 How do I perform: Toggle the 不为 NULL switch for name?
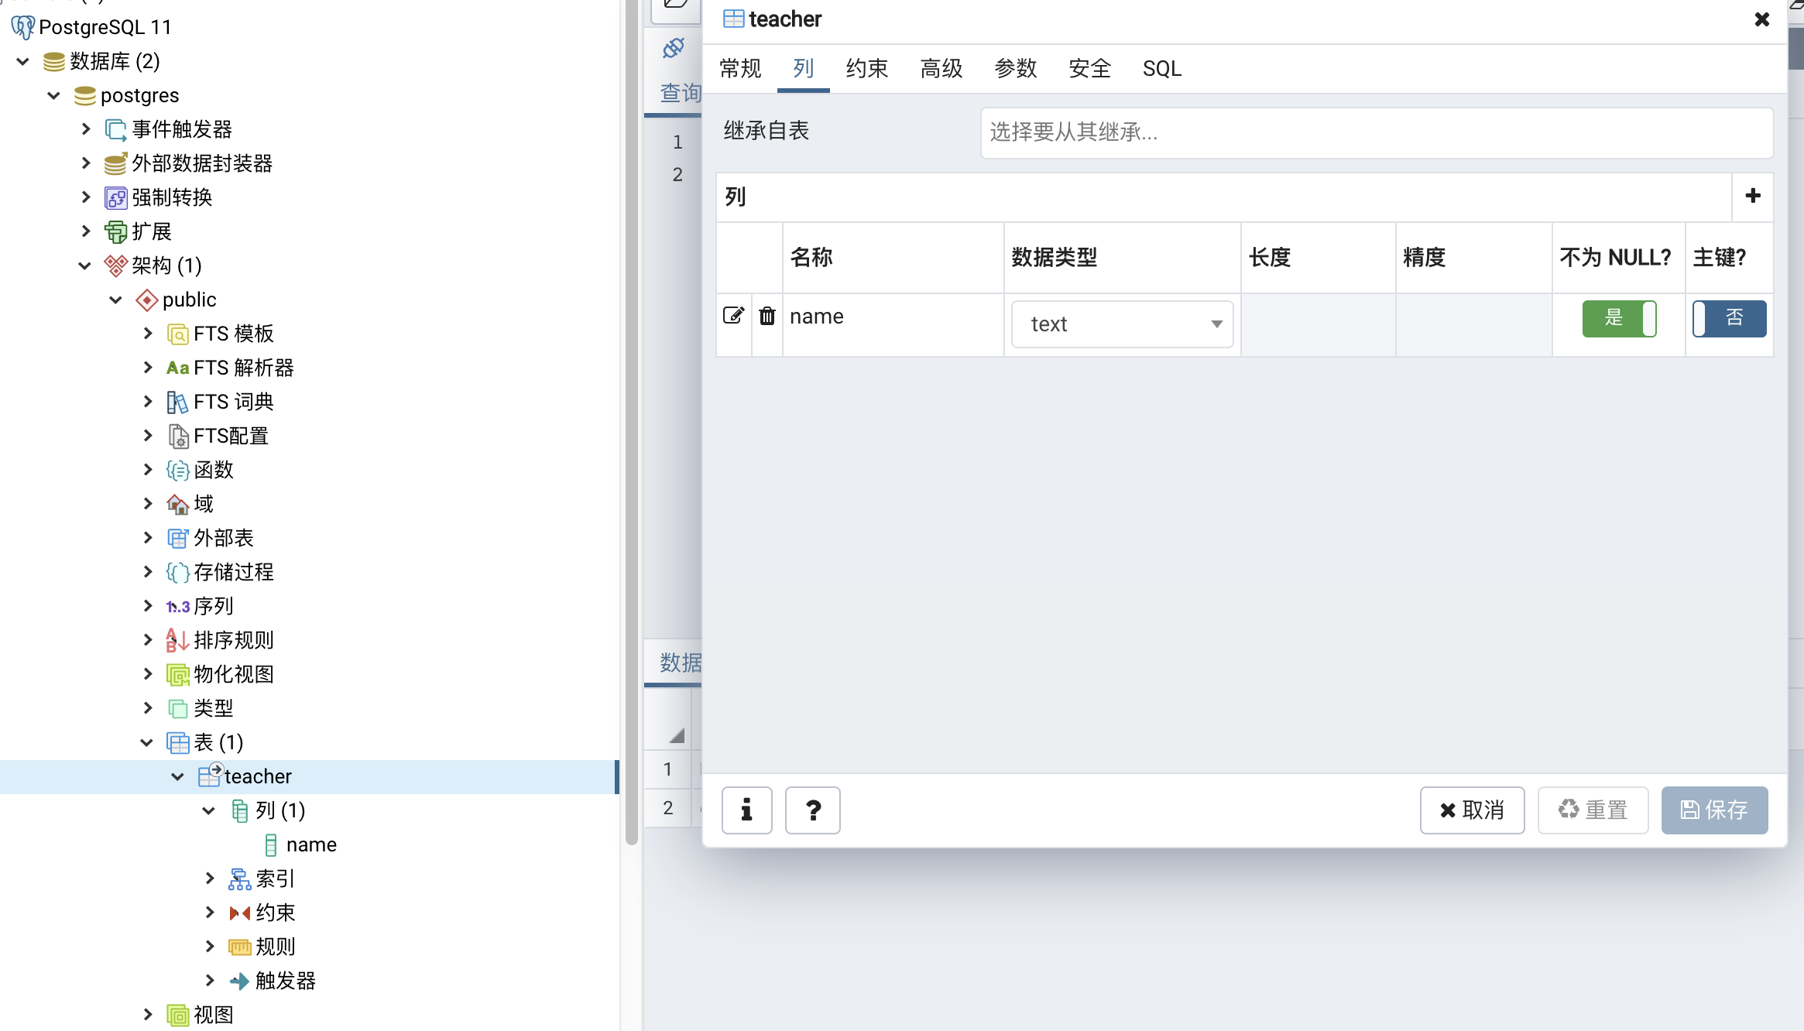click(1618, 318)
